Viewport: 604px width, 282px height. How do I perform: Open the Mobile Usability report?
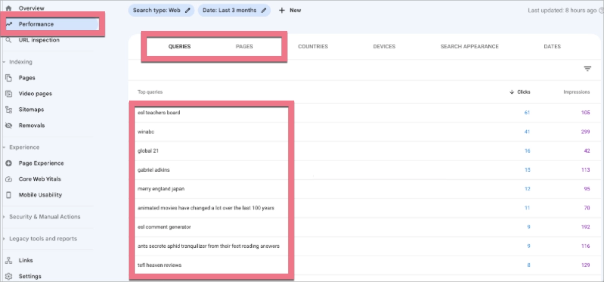[x=40, y=195]
